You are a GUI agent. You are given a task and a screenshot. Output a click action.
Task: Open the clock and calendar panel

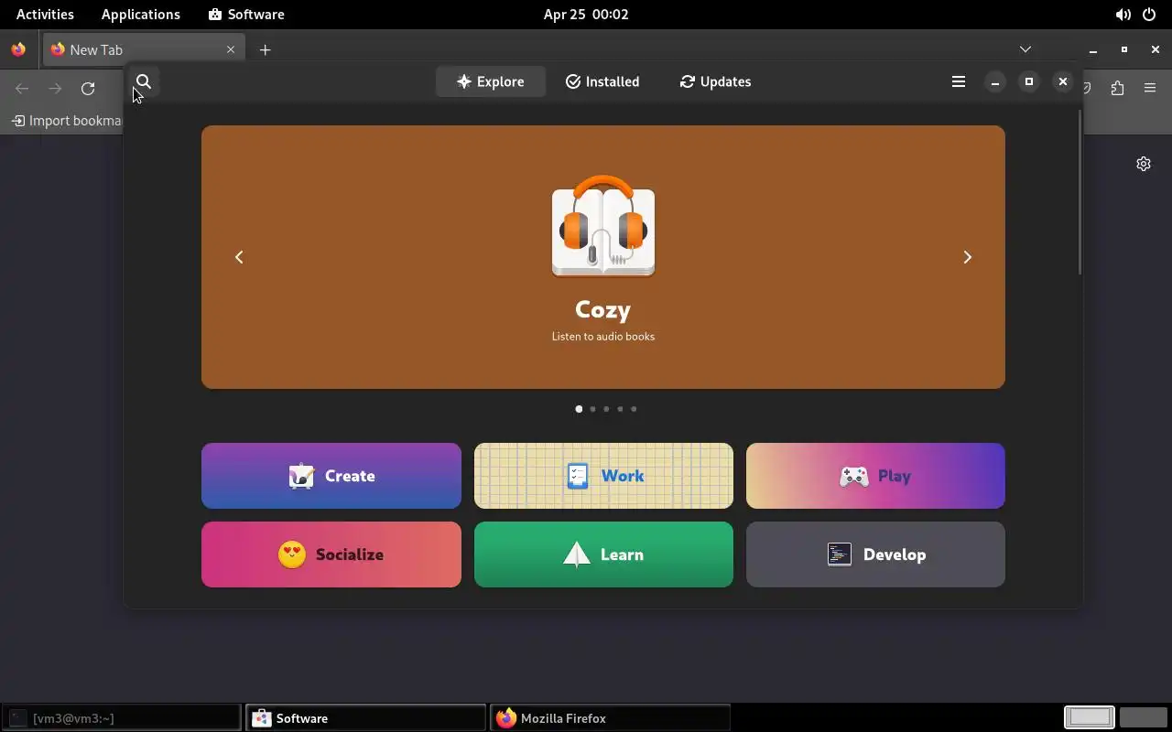click(x=586, y=15)
